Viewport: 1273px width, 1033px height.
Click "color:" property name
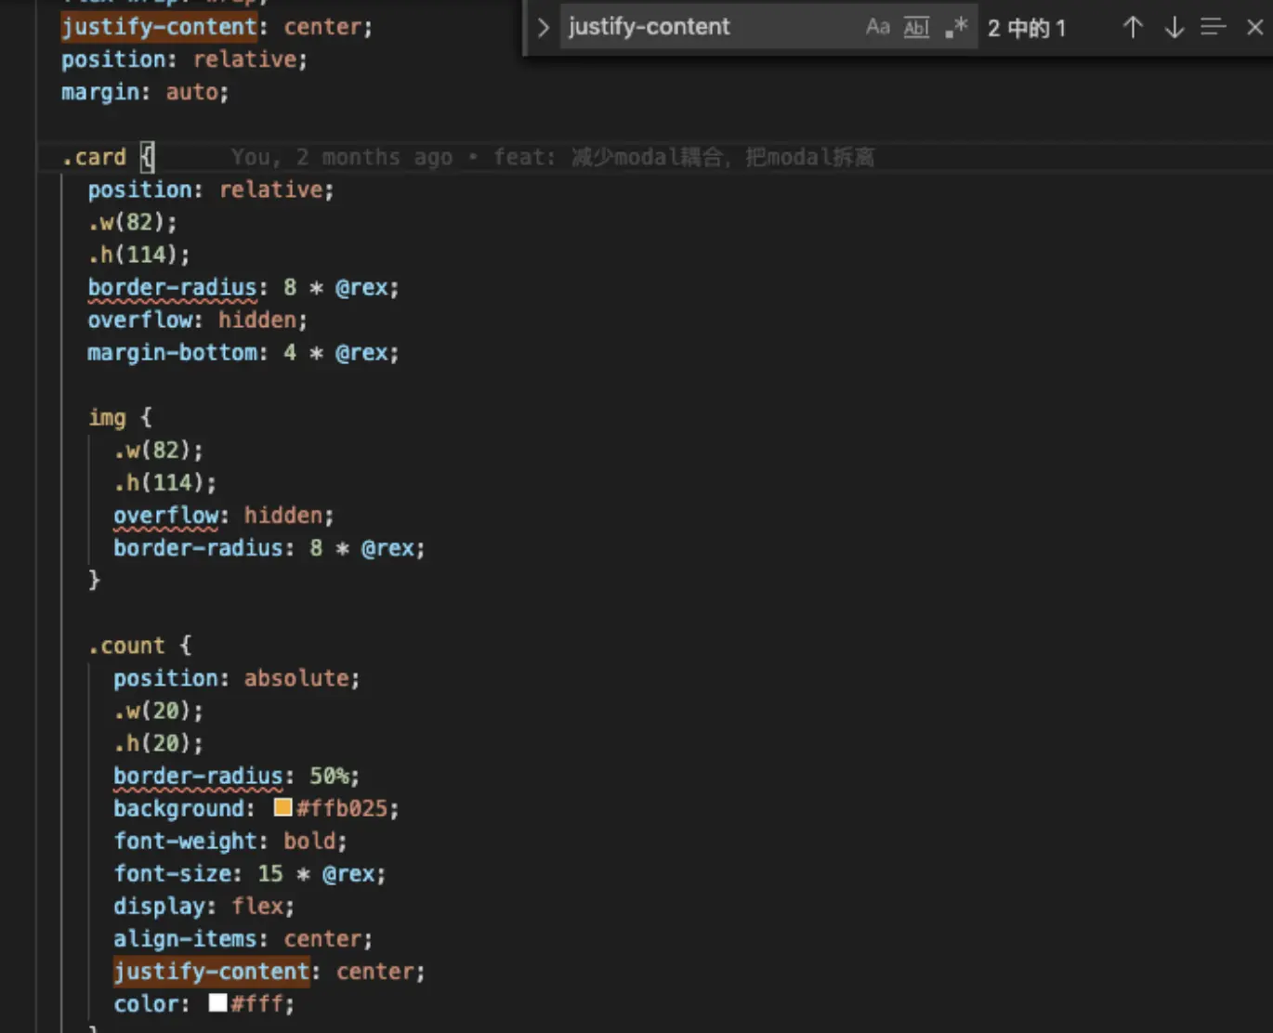coord(151,1003)
